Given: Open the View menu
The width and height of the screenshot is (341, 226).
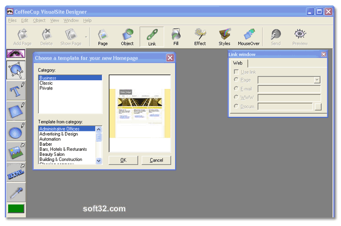Looking at the screenshot, I should pyautogui.click(x=54, y=20).
